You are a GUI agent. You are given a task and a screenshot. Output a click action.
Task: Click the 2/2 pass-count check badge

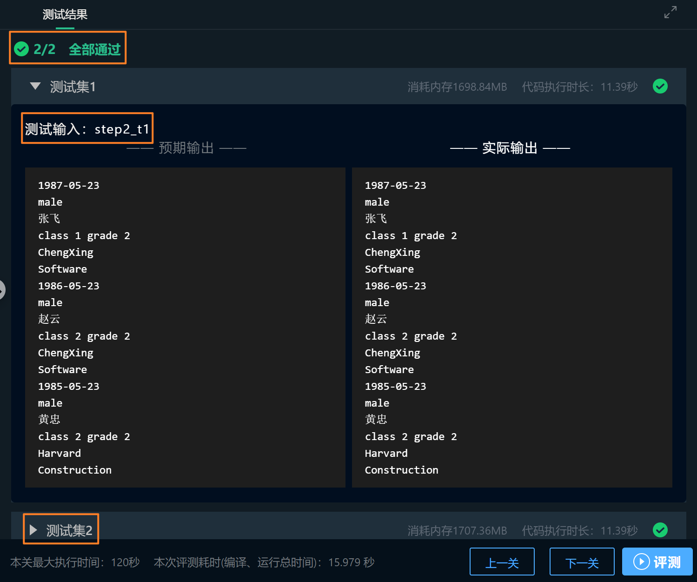21,48
